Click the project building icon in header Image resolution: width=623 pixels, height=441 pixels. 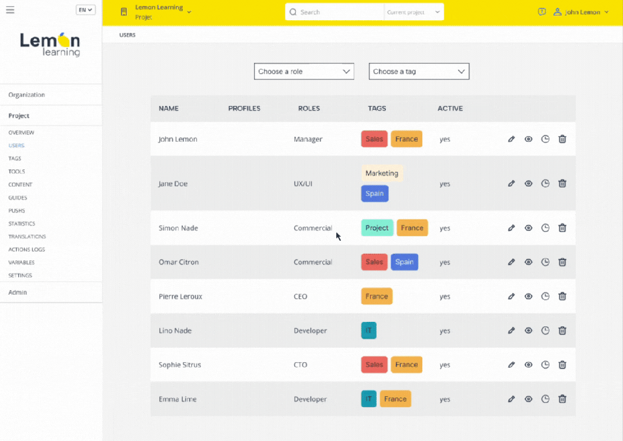click(x=124, y=12)
